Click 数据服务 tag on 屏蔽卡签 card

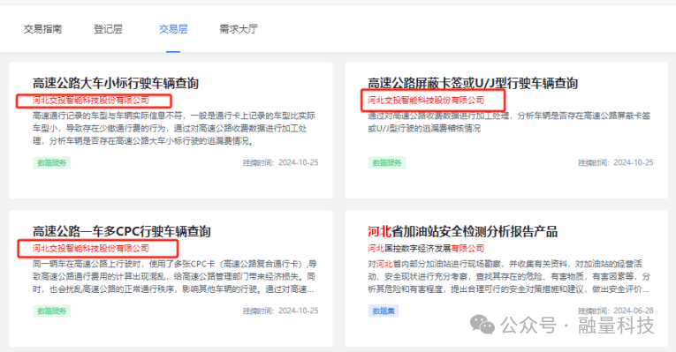387,162
